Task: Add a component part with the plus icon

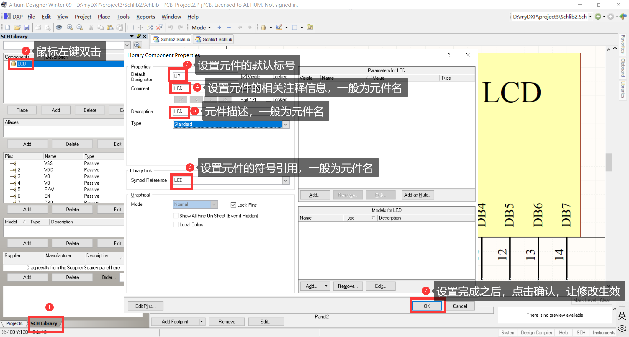Action: 219,27
